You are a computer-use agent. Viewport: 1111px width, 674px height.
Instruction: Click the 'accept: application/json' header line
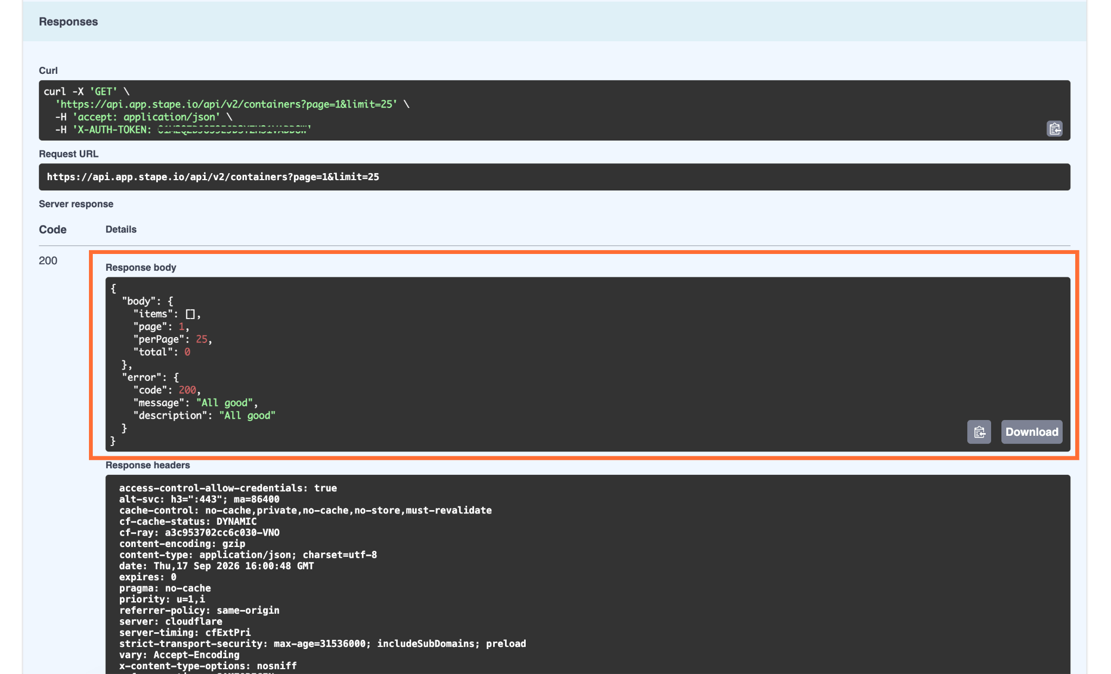[x=143, y=117]
